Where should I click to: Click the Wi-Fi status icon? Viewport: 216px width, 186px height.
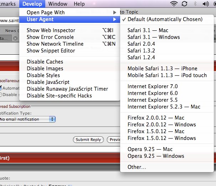(x=174, y=4)
